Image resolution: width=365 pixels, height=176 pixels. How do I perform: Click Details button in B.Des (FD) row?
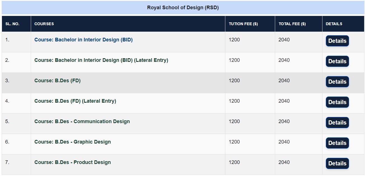[x=337, y=82]
